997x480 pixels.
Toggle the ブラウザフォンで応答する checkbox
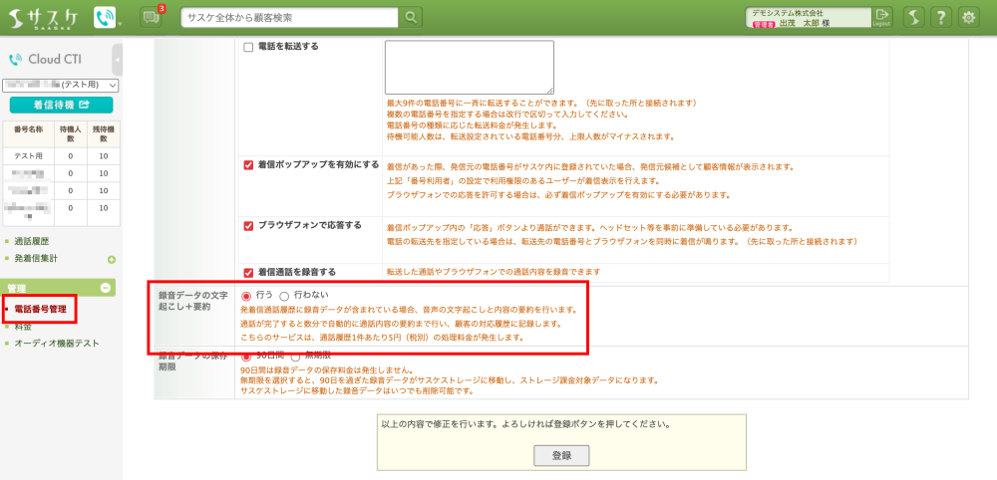click(248, 226)
